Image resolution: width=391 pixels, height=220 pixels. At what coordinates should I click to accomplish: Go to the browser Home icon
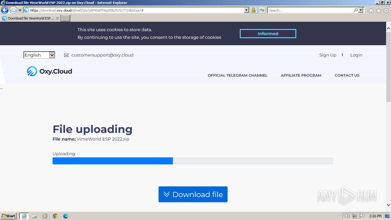[371, 11]
